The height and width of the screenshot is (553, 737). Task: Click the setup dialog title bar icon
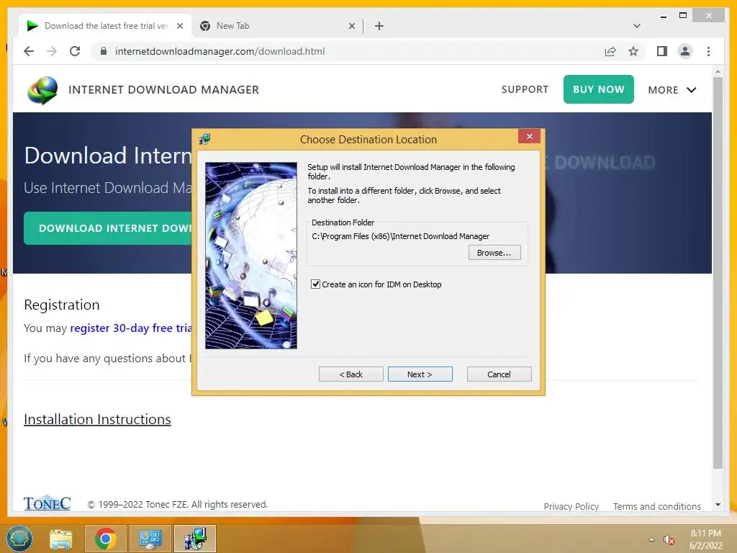[x=204, y=139]
